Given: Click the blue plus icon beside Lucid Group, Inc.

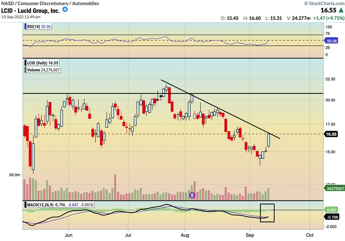Looking at the screenshot, I should coord(66,10).
